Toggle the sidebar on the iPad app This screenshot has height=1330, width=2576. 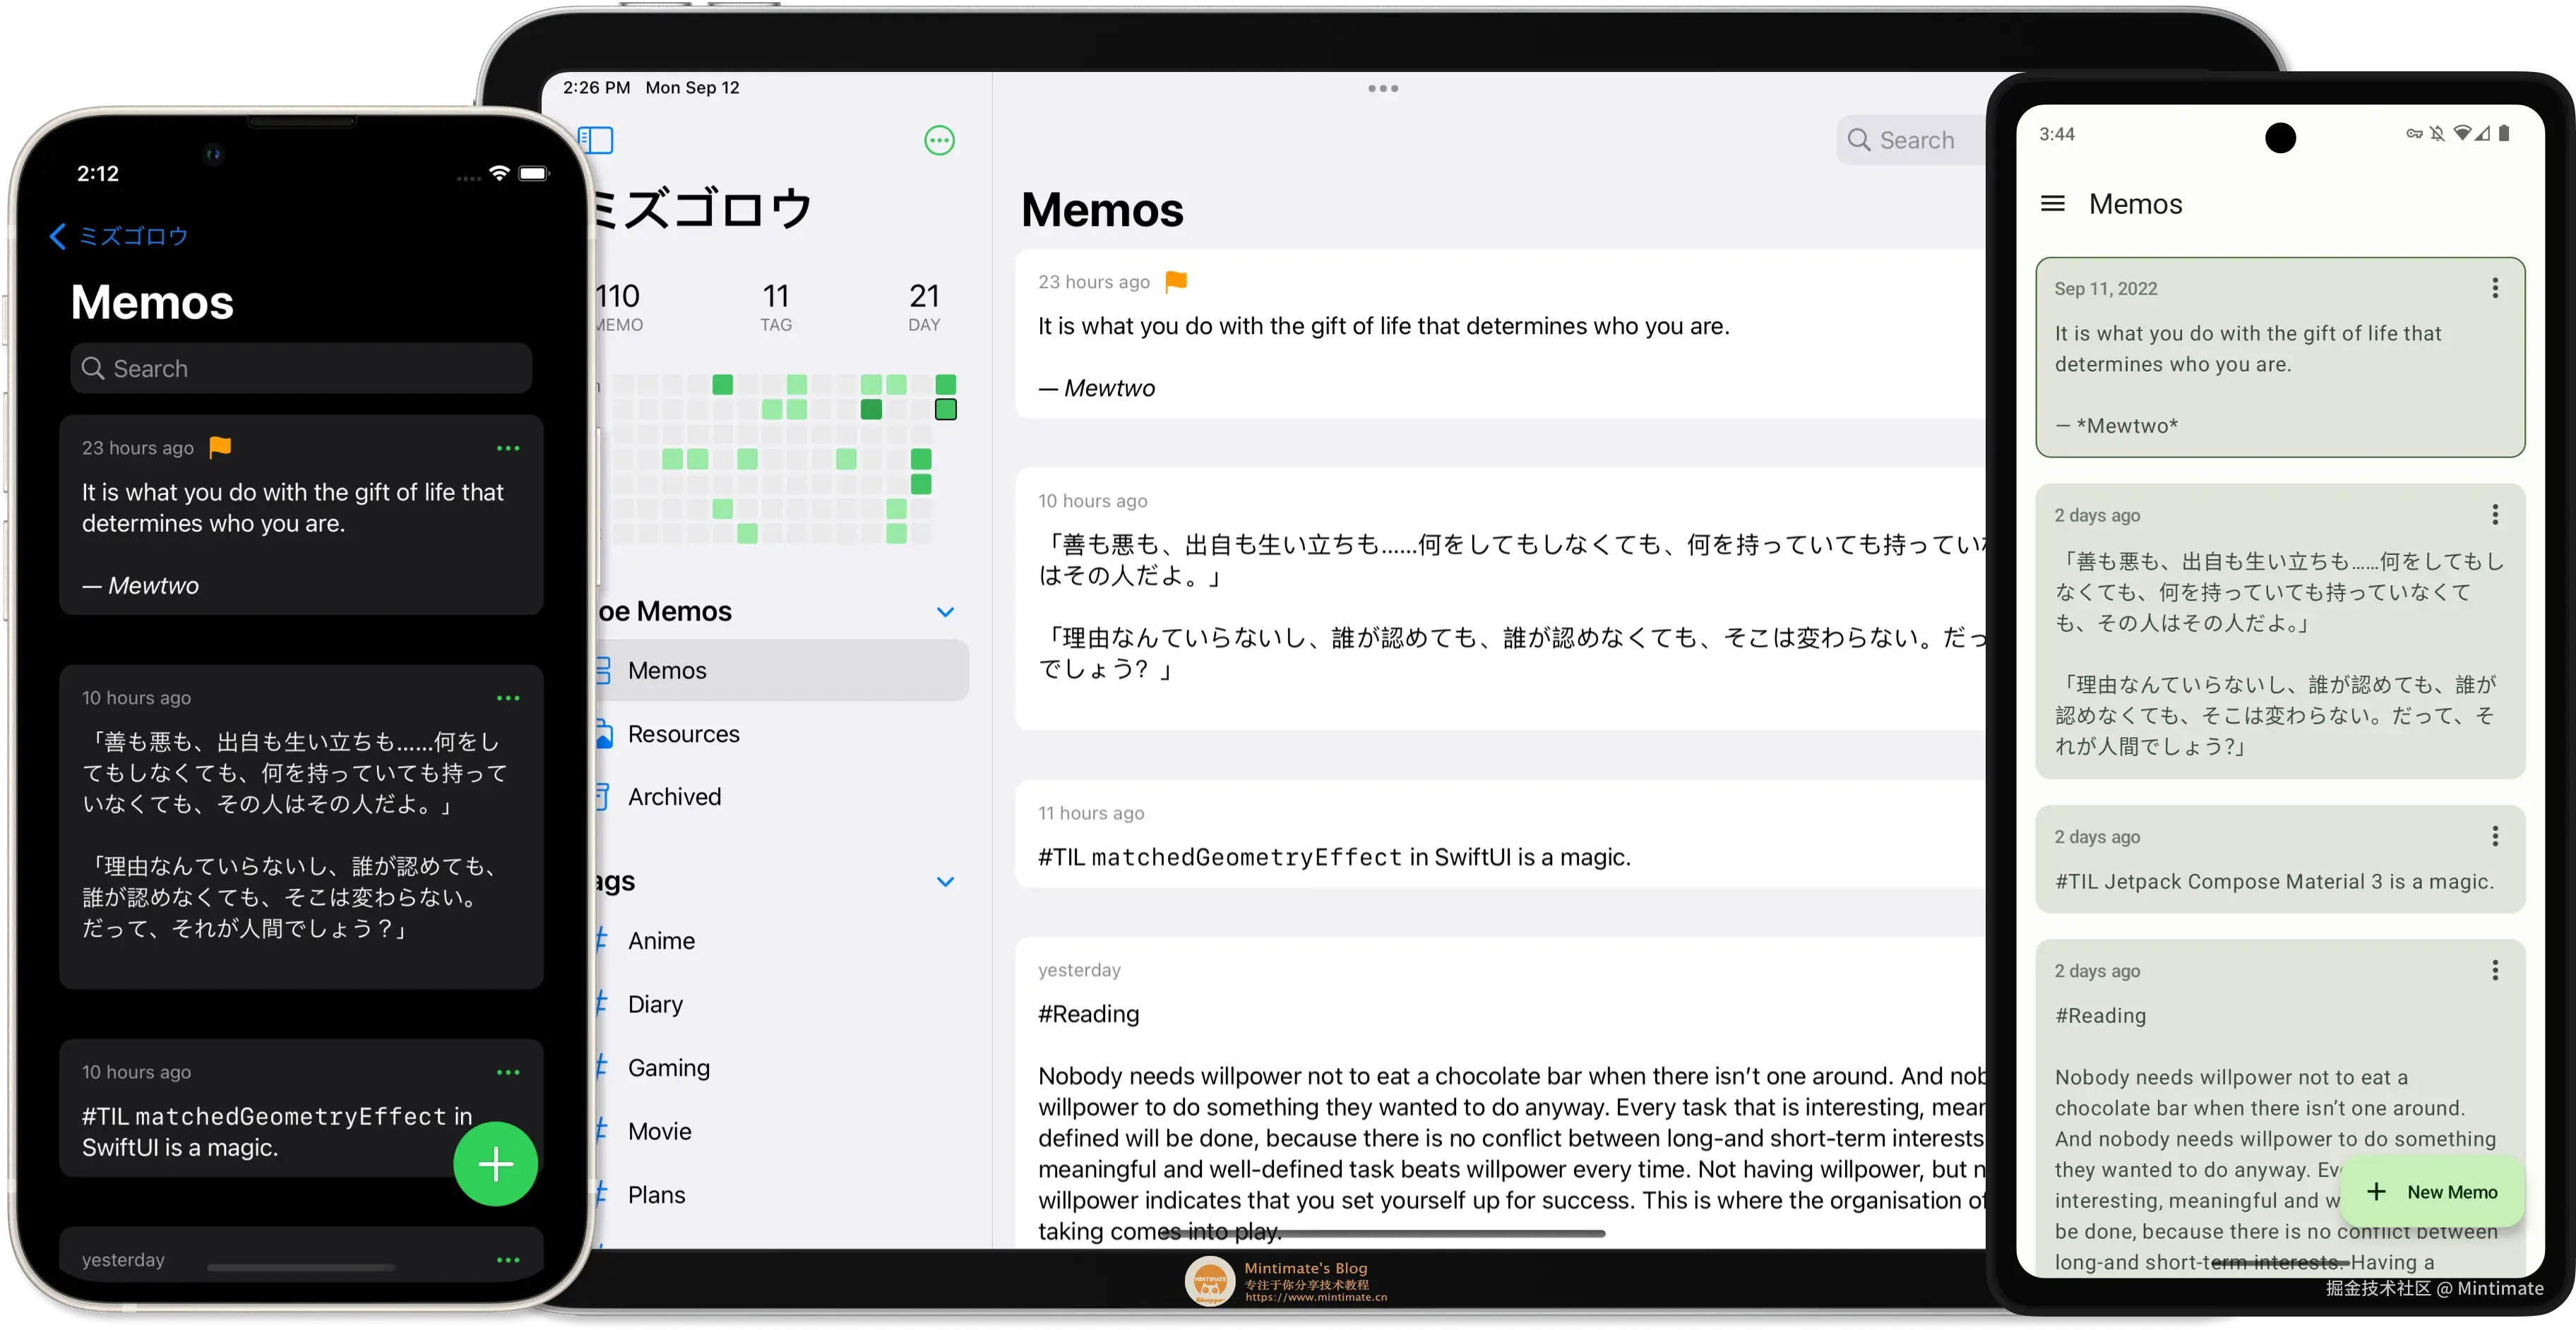[597, 140]
